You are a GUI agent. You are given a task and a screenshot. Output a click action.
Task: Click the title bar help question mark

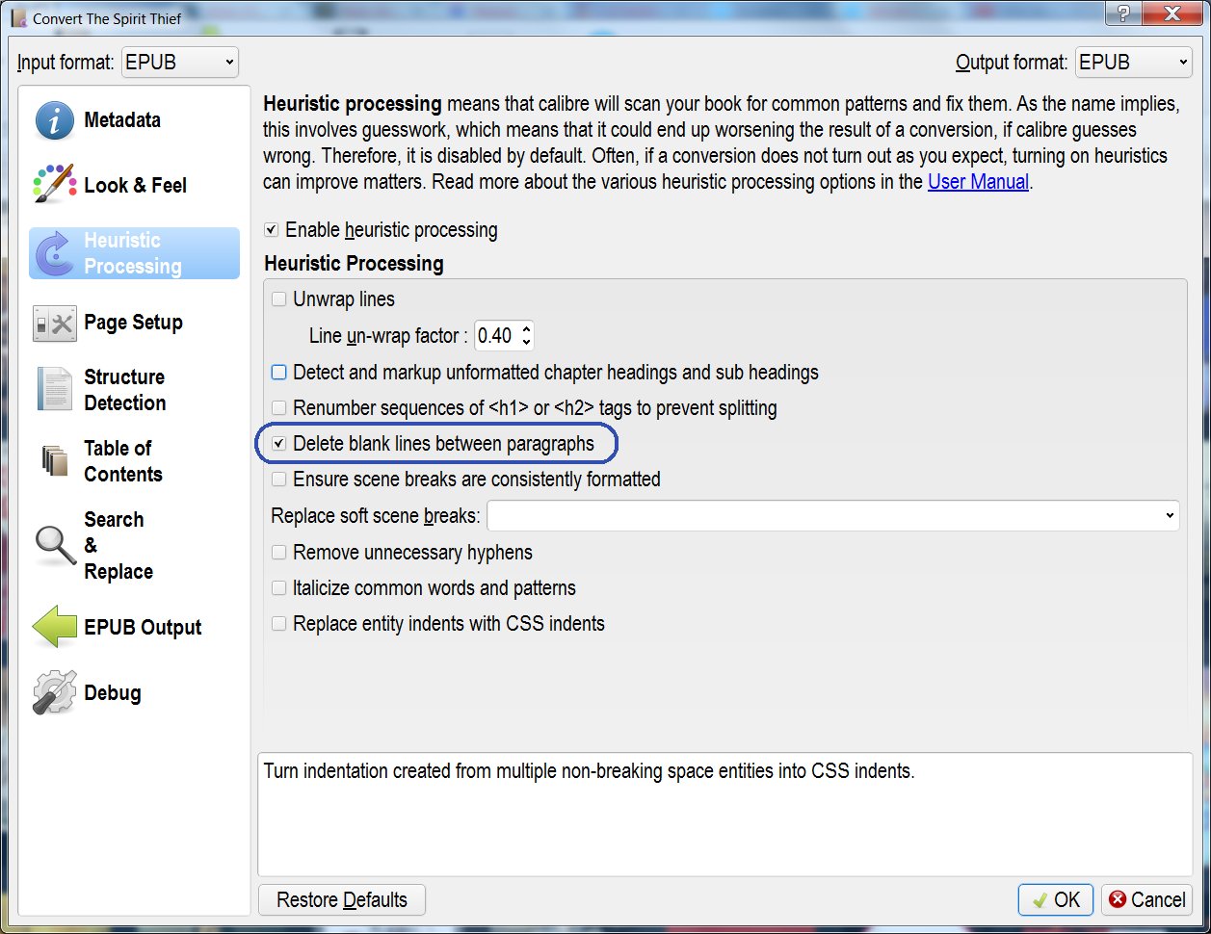point(1123,15)
